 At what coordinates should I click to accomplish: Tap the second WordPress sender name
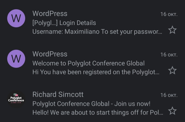50,54
